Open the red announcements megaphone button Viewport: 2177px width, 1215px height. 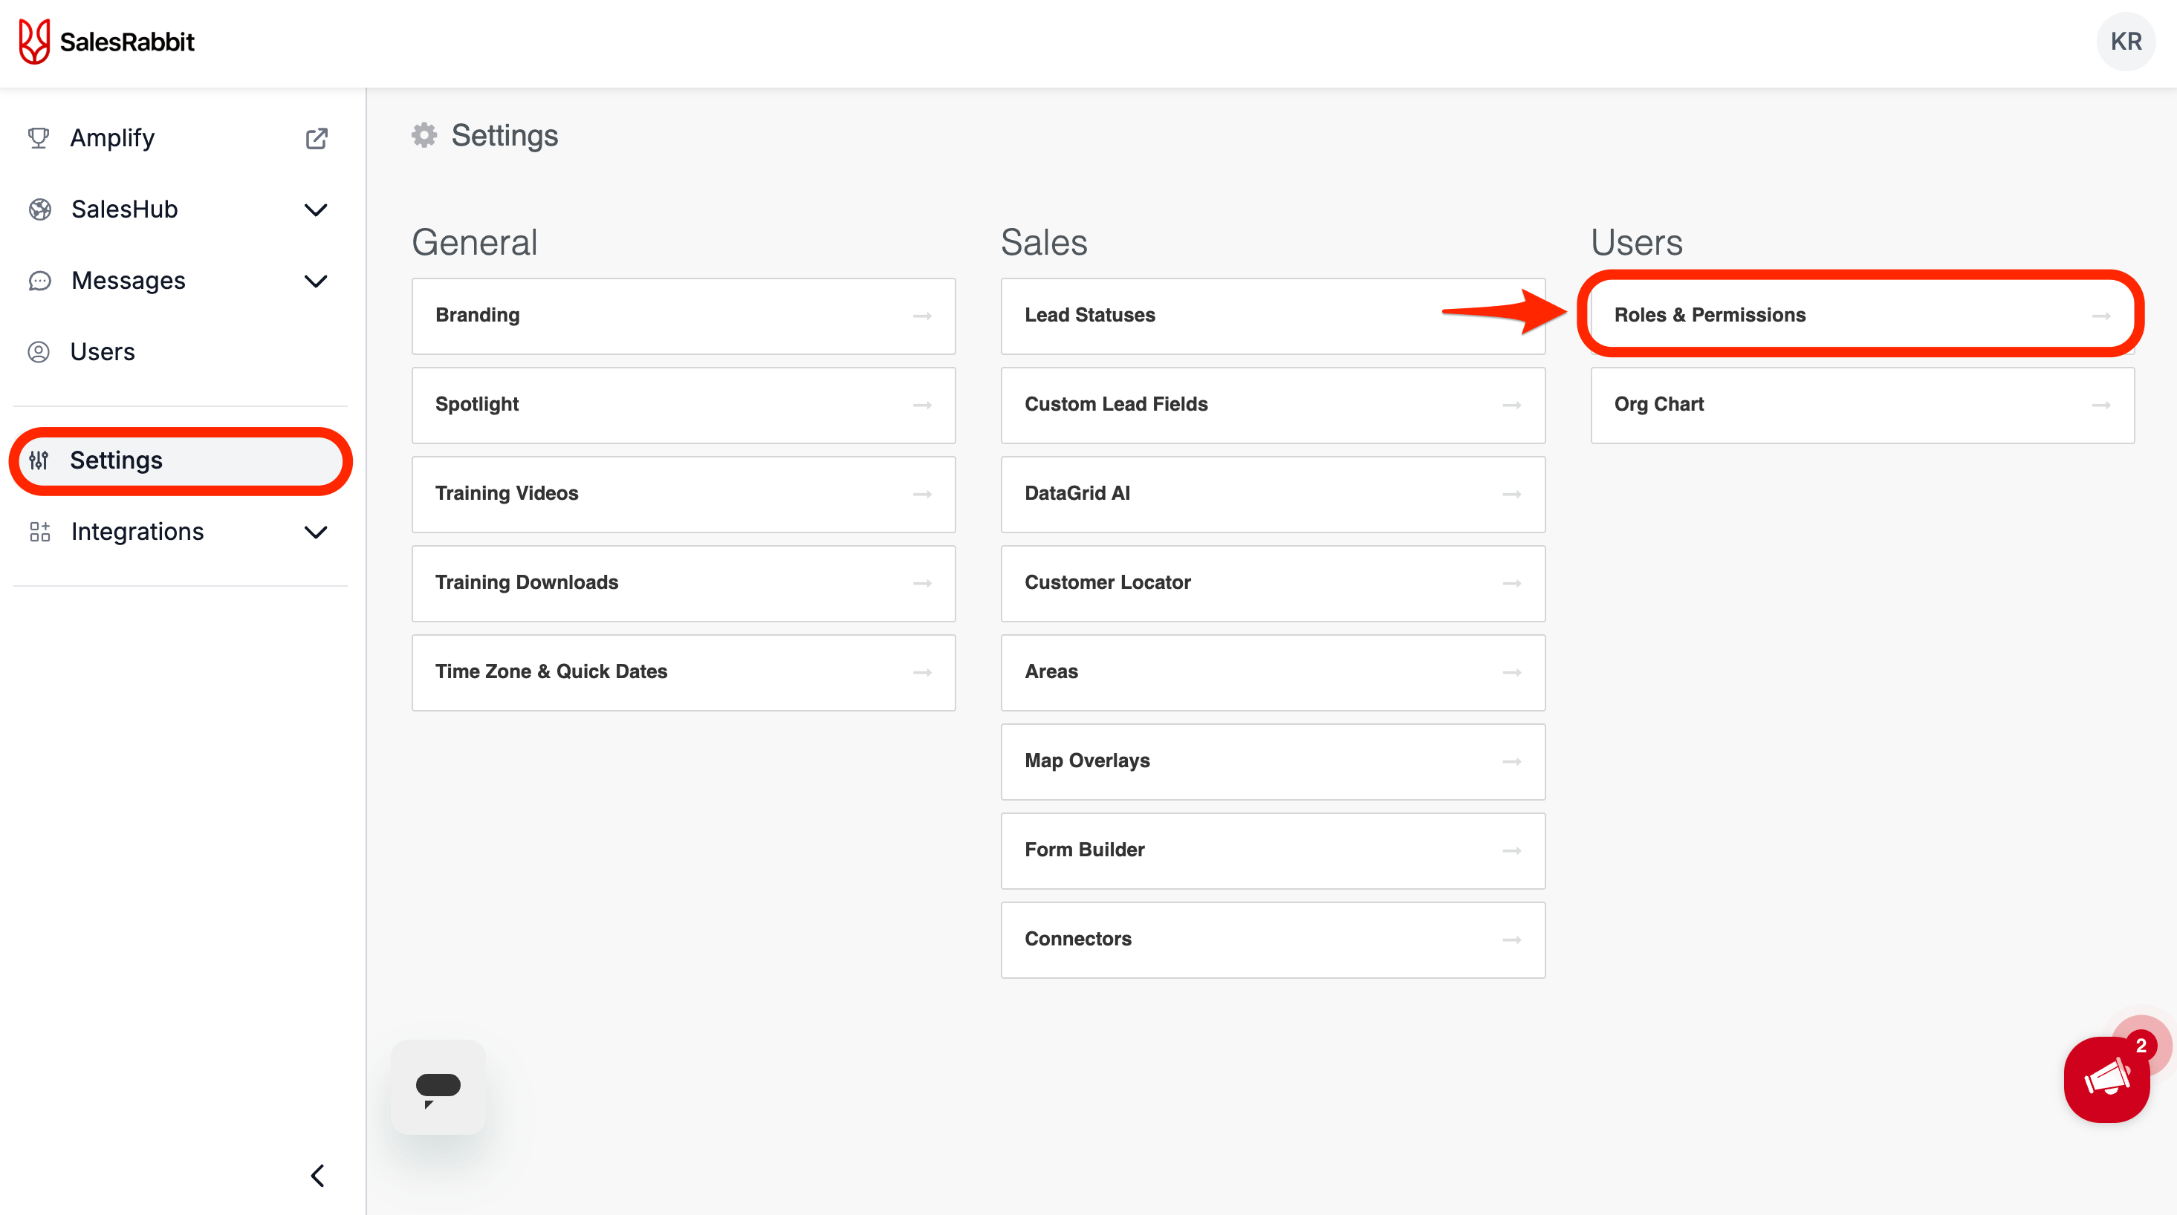tap(2106, 1080)
